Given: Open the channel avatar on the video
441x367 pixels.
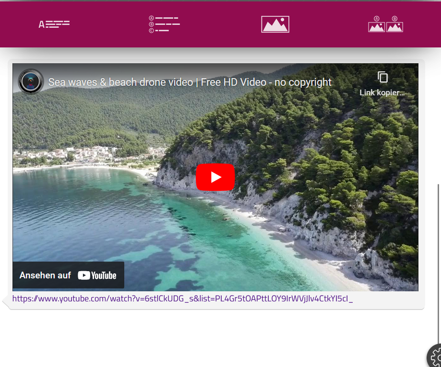Looking at the screenshot, I should click(31, 81).
